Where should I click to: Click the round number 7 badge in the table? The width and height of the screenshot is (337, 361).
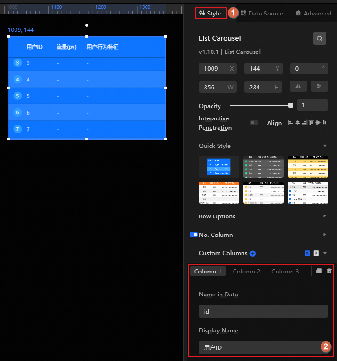pos(17,129)
